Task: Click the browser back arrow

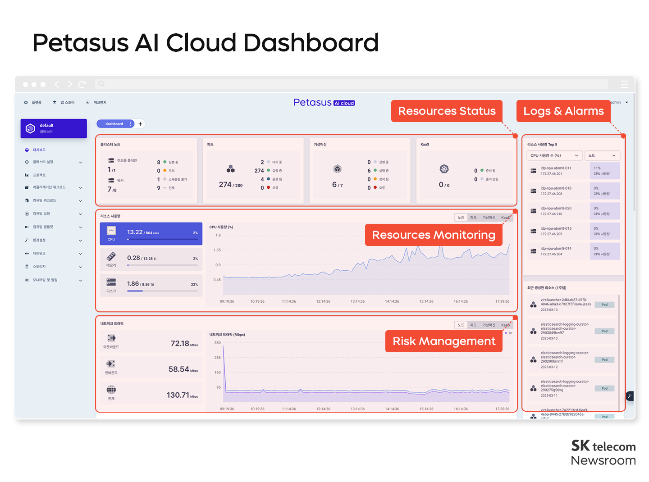Action: click(x=57, y=84)
